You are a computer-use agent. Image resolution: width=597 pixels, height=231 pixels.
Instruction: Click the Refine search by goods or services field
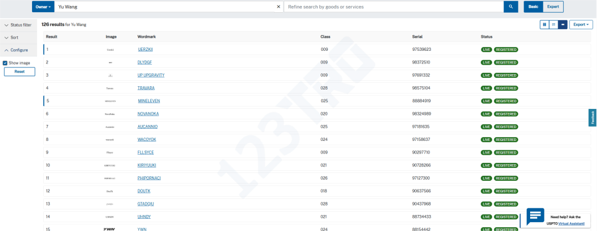394,7
